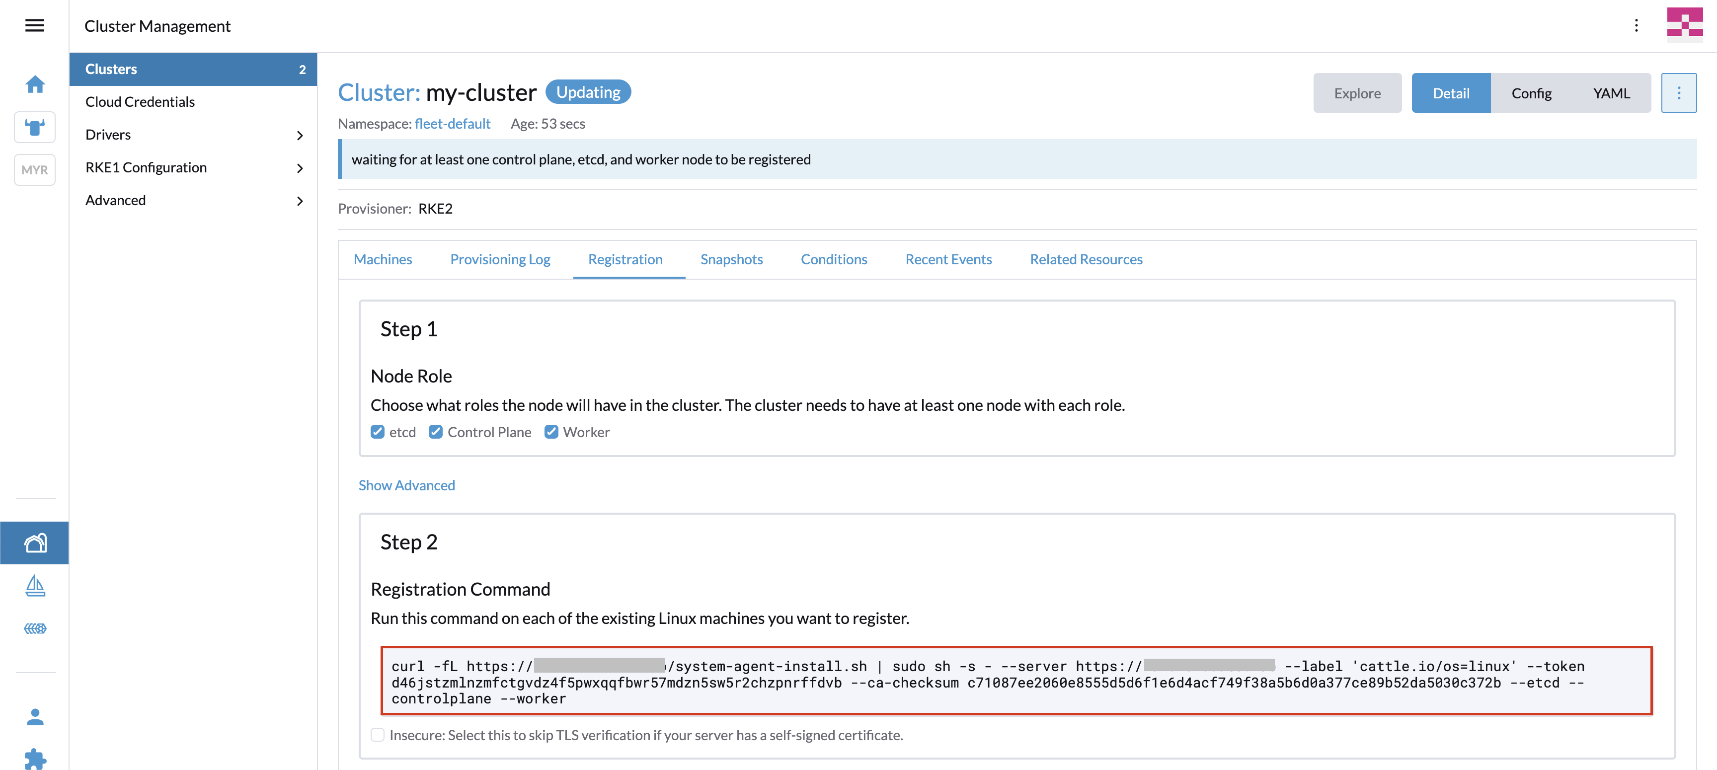Open the Recent Events tab
1717x770 pixels.
(x=948, y=259)
